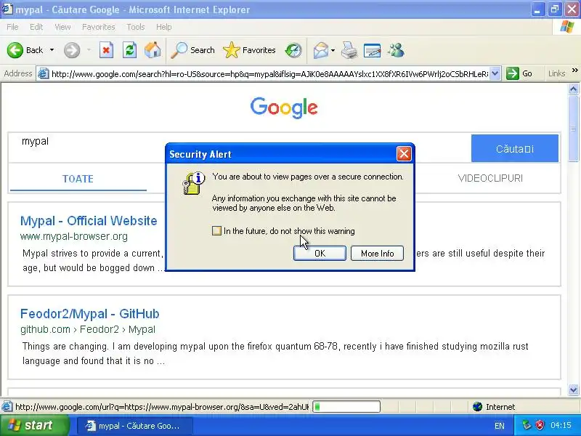
Task: Select the TOATE results tab
Action: pyautogui.click(x=78, y=179)
